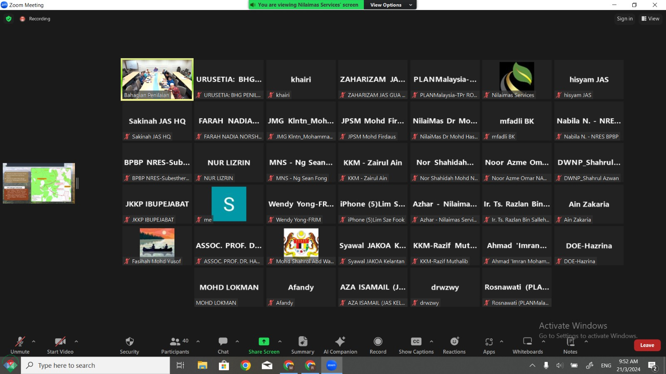
Task: Expand the Notes options arrow
Action: click(586, 342)
